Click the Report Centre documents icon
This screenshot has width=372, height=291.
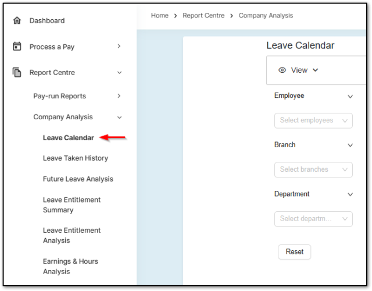click(17, 73)
